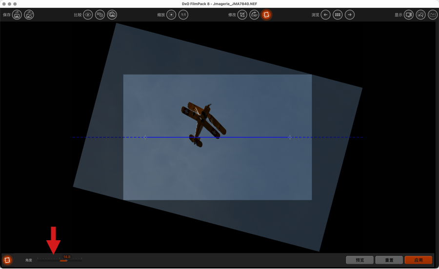Set zoom to 1:1
Viewport: 439px width, 269px height.
(183, 15)
